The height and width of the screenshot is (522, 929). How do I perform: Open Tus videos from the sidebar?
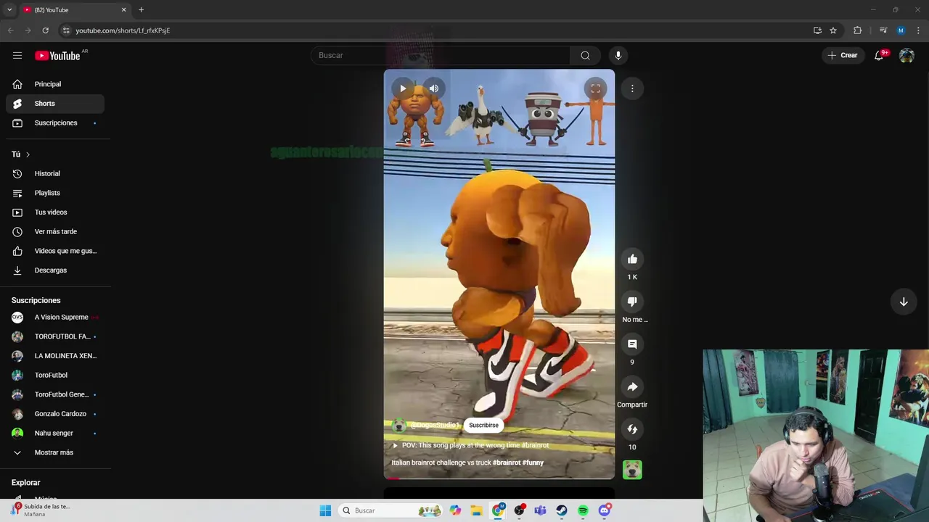pyautogui.click(x=55, y=212)
